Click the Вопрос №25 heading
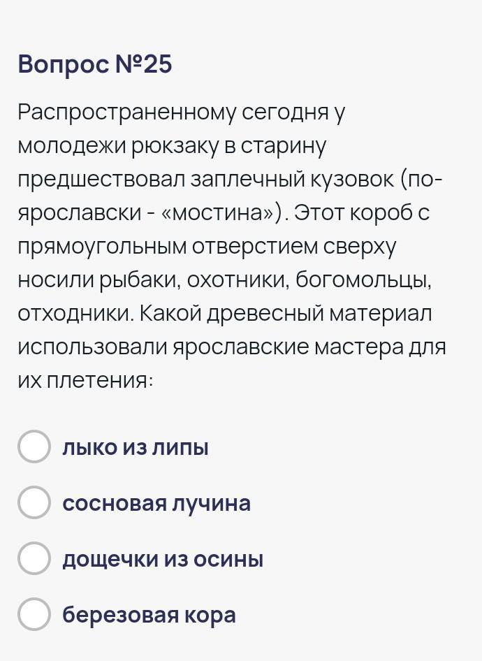This screenshot has width=482, height=661. [95, 64]
